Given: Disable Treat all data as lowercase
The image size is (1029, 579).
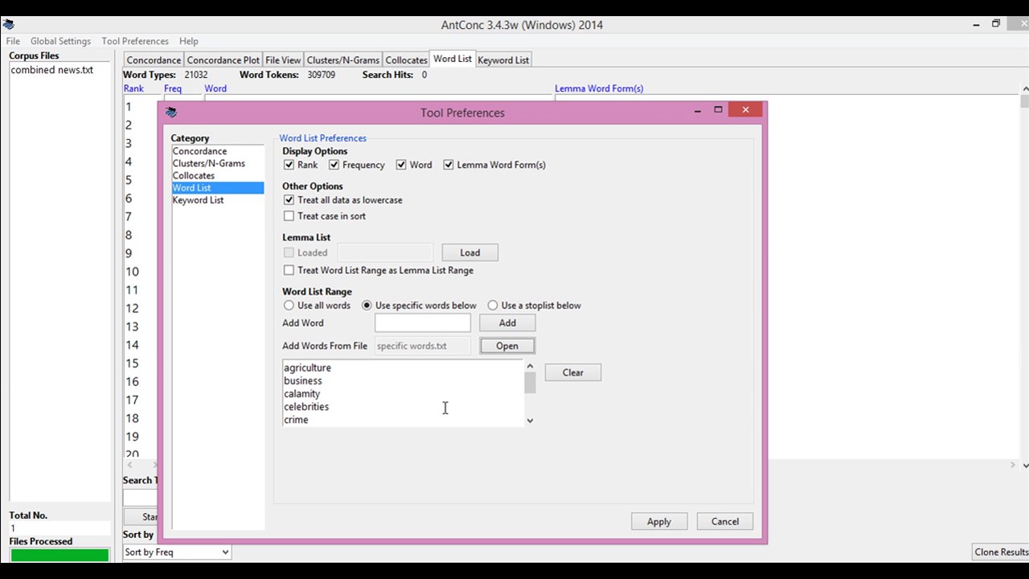Looking at the screenshot, I should [x=289, y=200].
